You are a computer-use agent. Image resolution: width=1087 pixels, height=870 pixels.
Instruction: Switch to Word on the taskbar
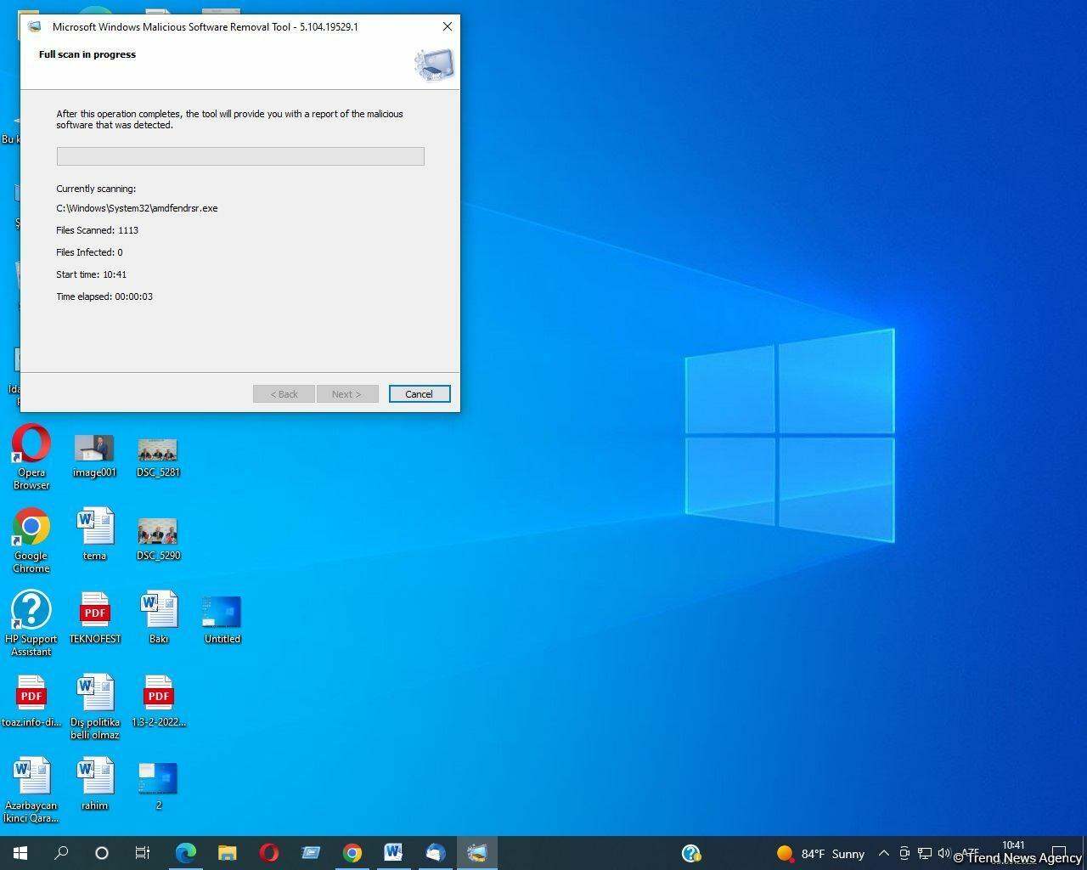click(393, 853)
